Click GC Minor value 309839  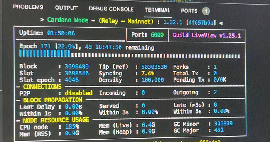pos(223,124)
